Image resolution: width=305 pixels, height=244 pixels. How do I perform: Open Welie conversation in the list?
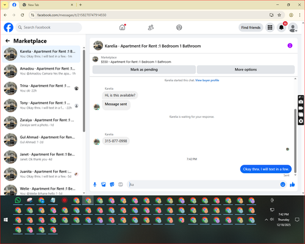coord(41,190)
